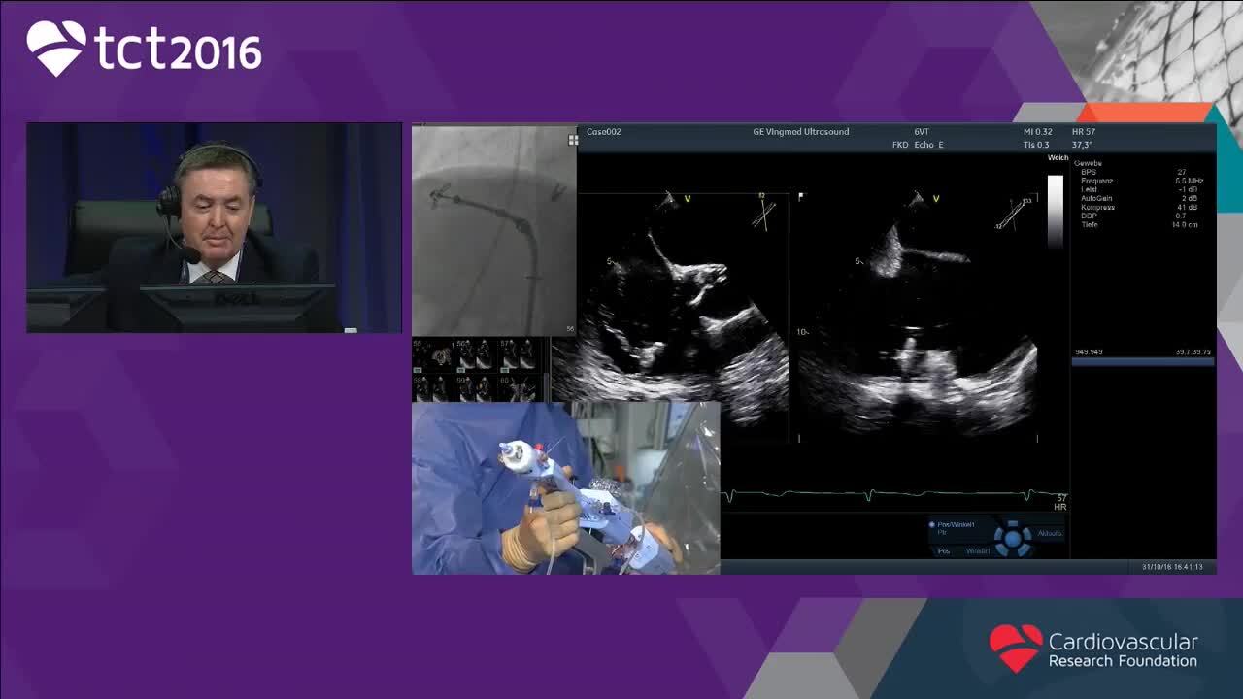Click the Winkel1 label under the trackball panel

[x=977, y=551]
